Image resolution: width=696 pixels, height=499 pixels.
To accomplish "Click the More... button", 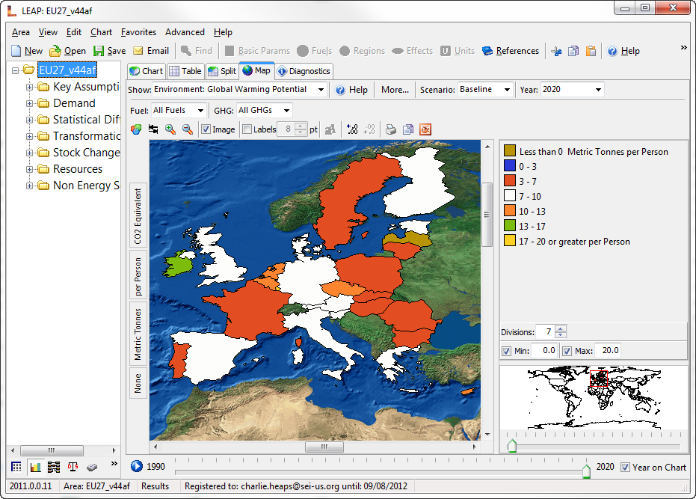I will pyautogui.click(x=395, y=90).
